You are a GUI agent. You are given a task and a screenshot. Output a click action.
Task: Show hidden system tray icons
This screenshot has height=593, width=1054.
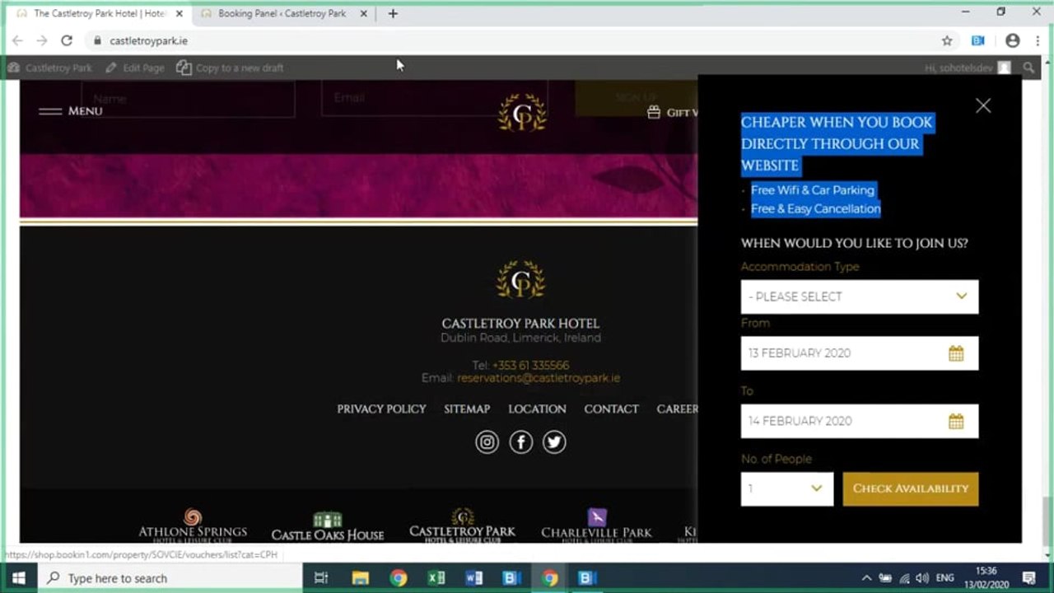866,578
